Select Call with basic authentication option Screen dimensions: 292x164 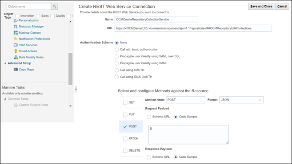tap(116, 50)
